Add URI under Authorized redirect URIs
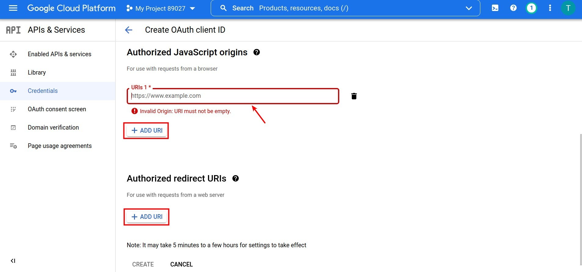Image resolution: width=582 pixels, height=272 pixels. (x=147, y=217)
